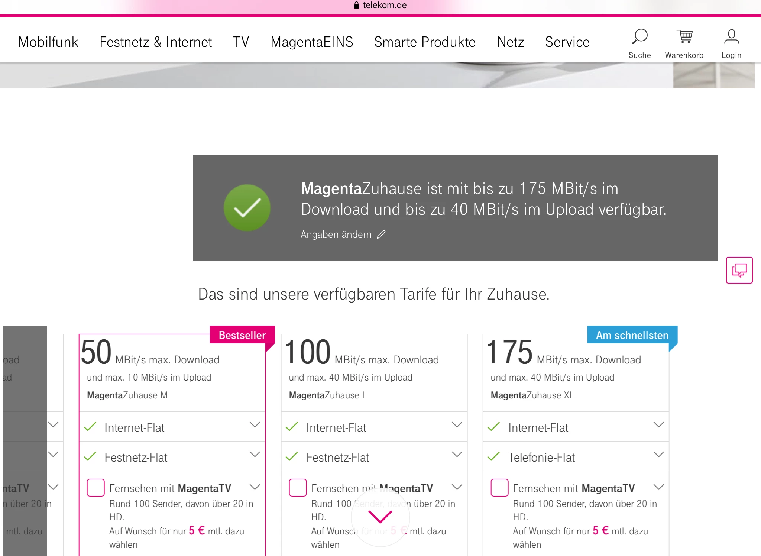This screenshot has width=761, height=556.
Task: Open the chat feedback icon
Action: click(739, 270)
